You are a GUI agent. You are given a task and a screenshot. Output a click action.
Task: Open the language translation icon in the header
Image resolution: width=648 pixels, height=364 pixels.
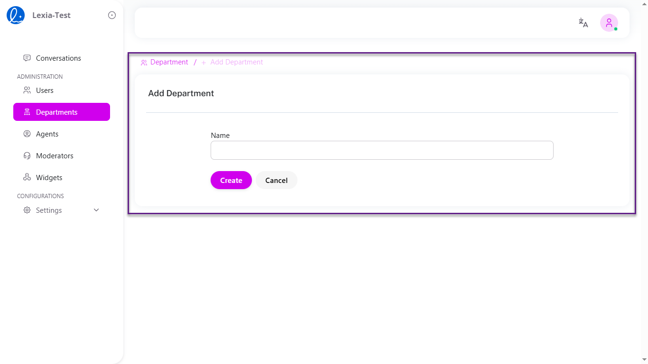click(583, 23)
